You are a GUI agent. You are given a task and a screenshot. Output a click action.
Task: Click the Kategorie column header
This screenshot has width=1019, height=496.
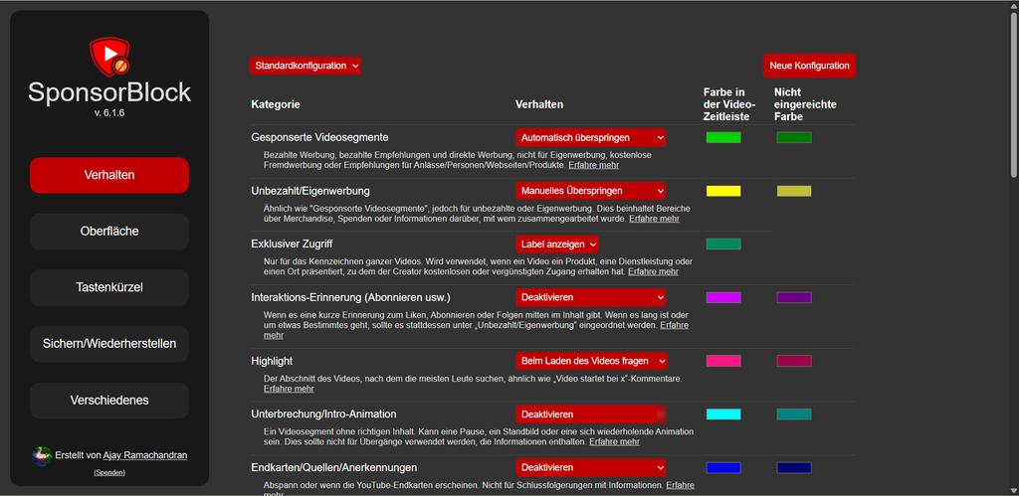[276, 104]
